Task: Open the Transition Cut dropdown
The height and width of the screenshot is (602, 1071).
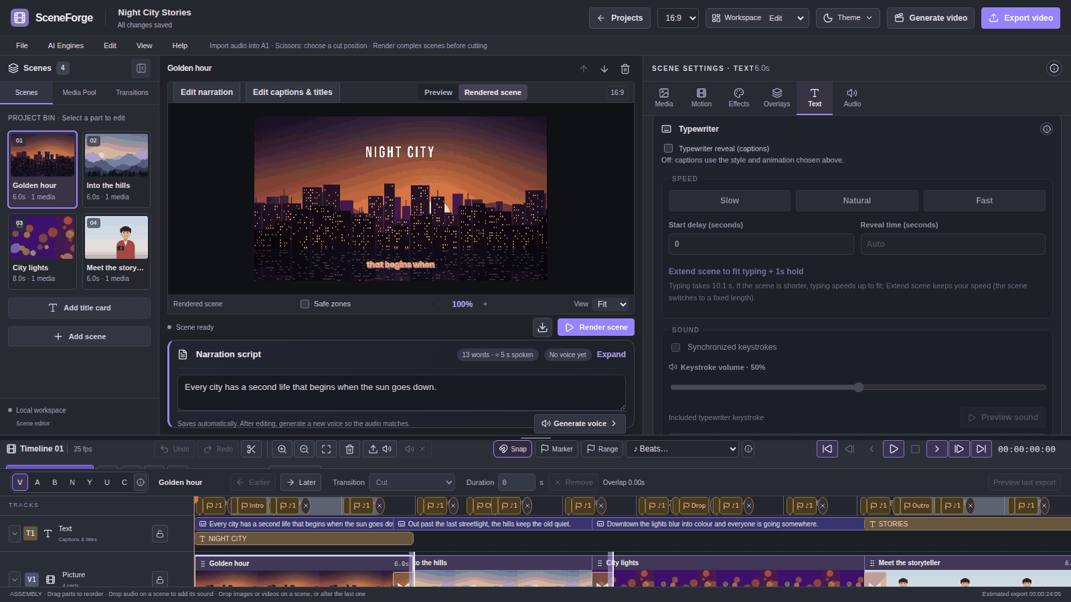Action: (413, 482)
